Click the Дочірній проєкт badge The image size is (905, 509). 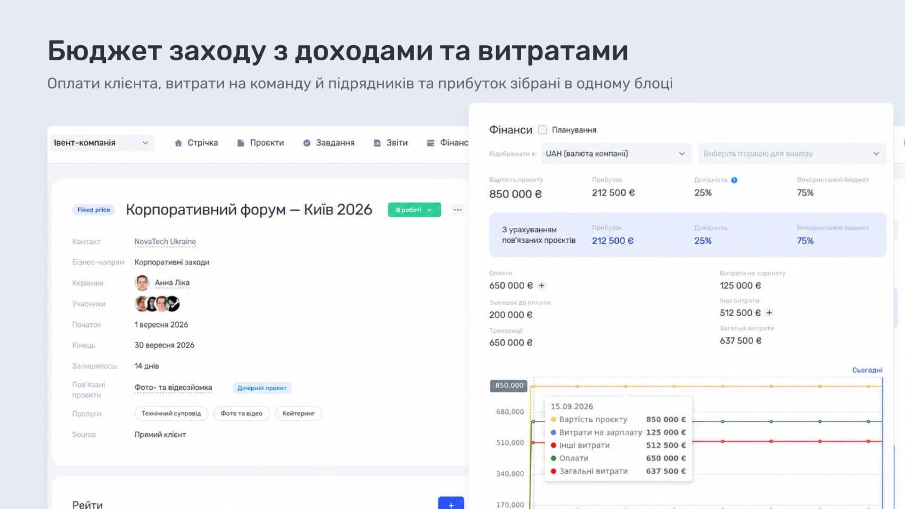click(262, 388)
